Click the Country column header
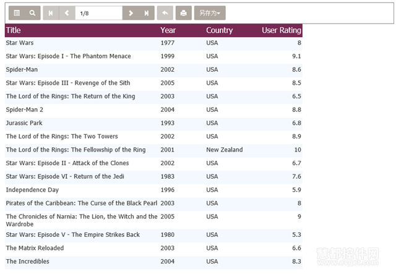The height and width of the screenshot is (274, 396). pos(220,30)
